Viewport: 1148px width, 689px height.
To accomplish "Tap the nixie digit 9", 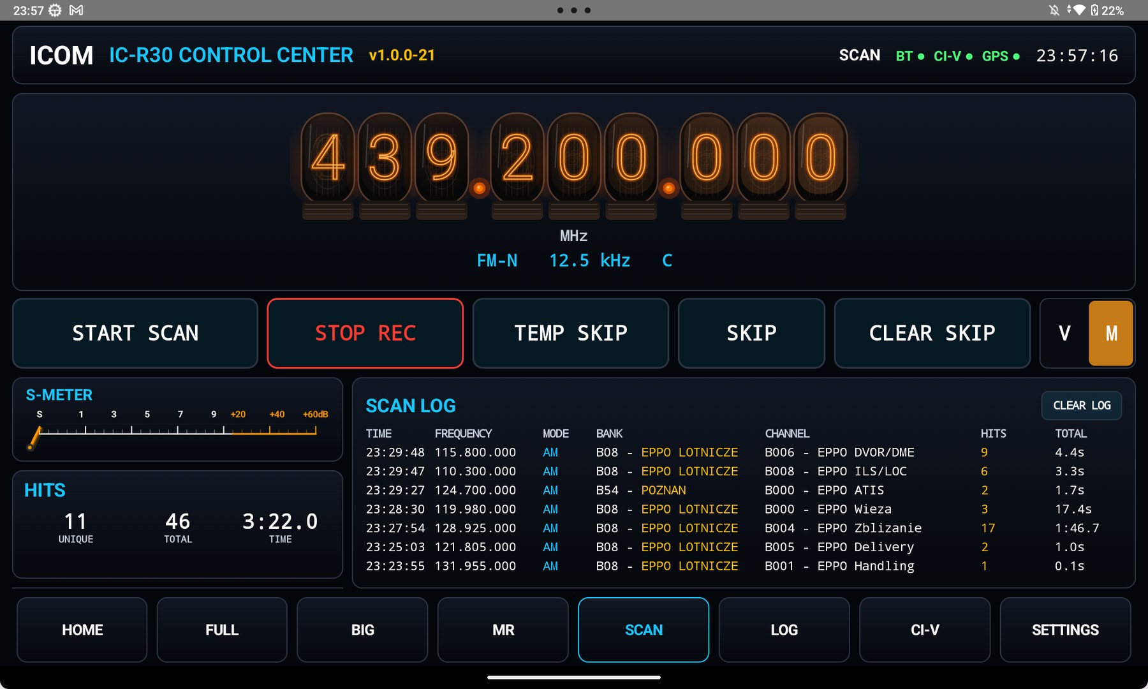I will tap(441, 158).
